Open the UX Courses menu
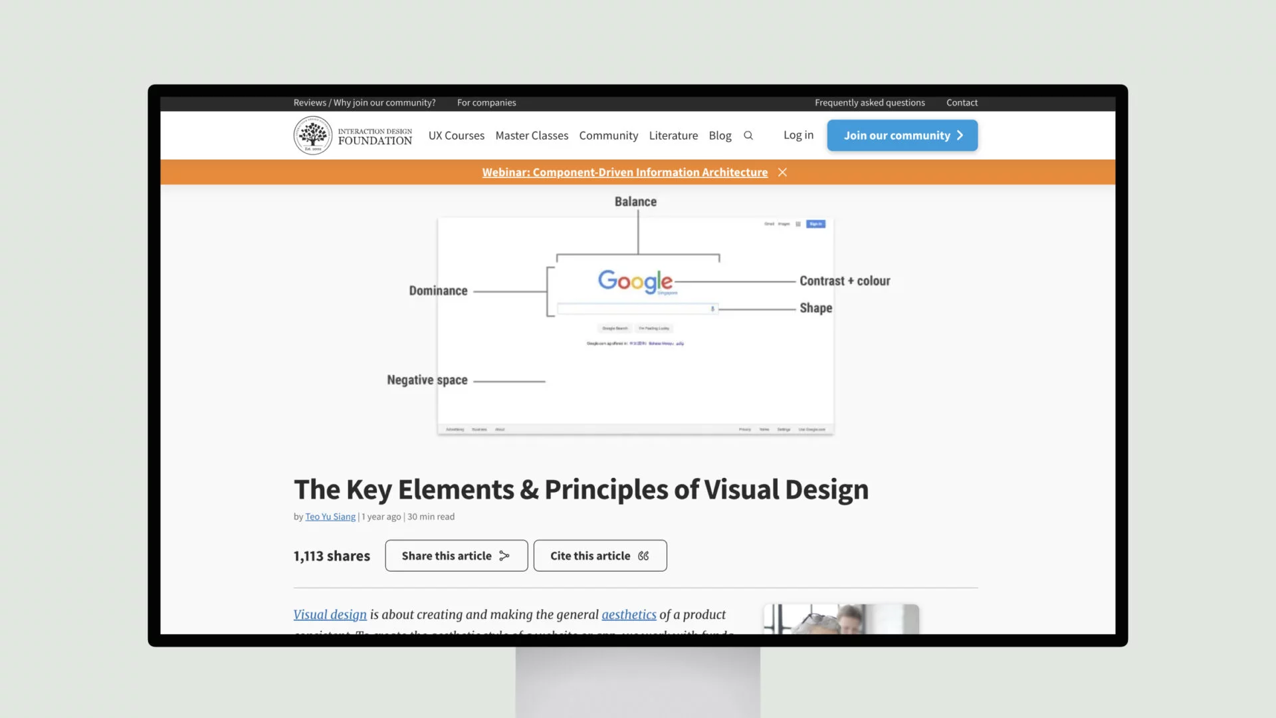 (457, 136)
